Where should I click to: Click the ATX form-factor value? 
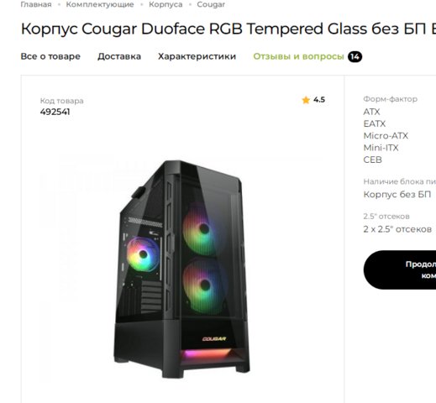(371, 112)
